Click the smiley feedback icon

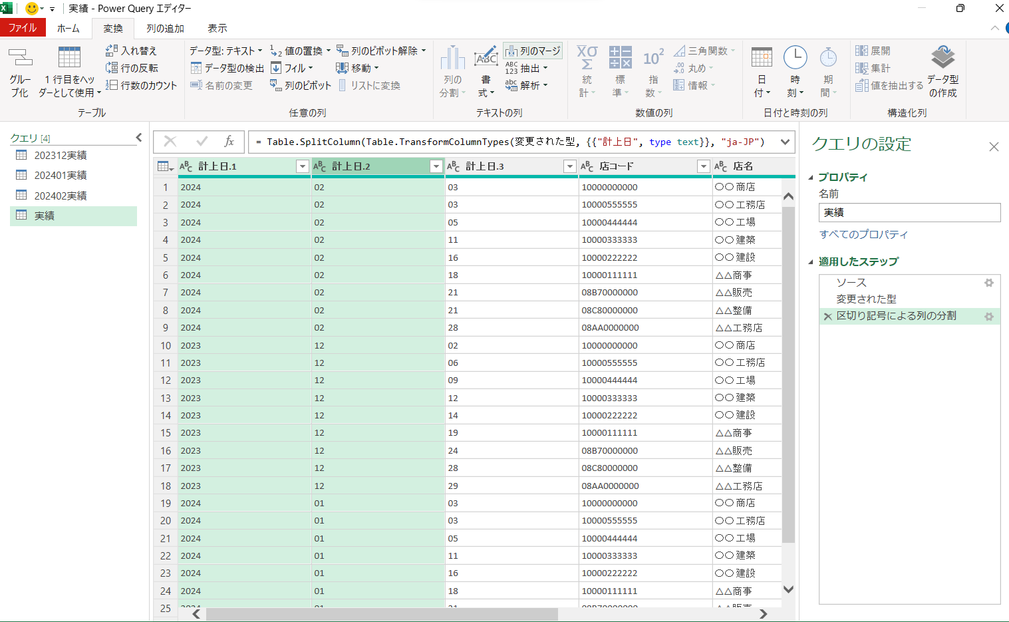[31, 9]
